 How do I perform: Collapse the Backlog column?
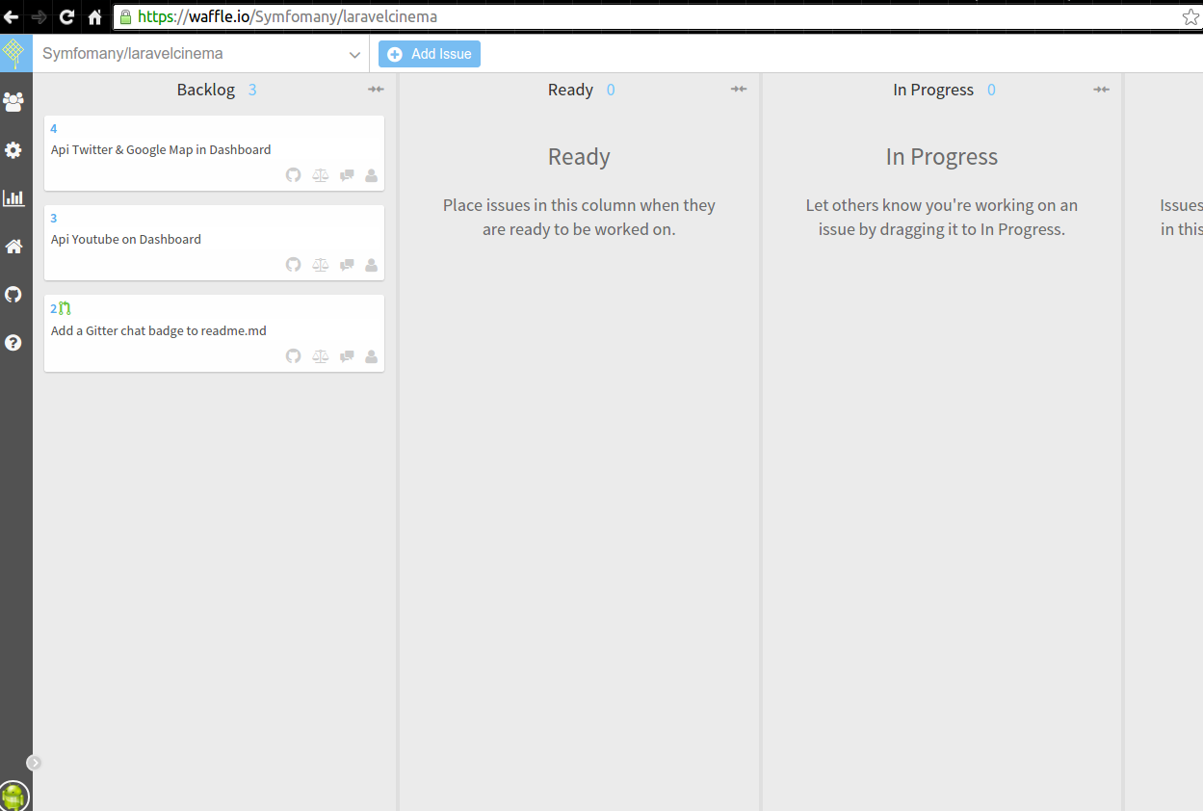[x=376, y=90]
